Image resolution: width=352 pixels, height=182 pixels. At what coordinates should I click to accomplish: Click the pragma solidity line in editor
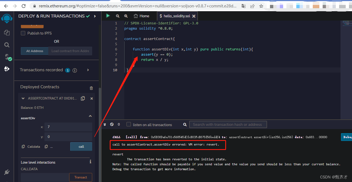point(148,28)
